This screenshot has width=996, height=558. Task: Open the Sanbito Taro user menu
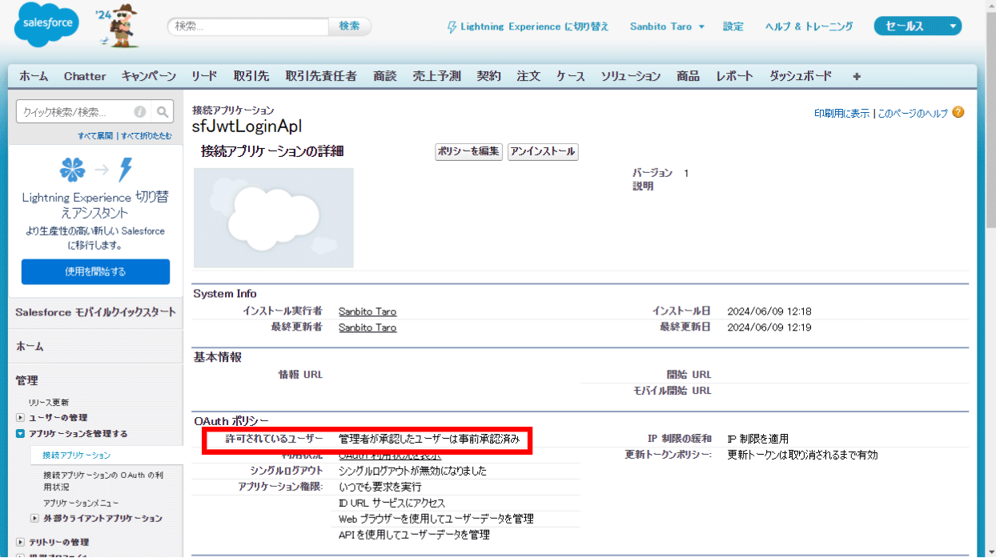(667, 26)
